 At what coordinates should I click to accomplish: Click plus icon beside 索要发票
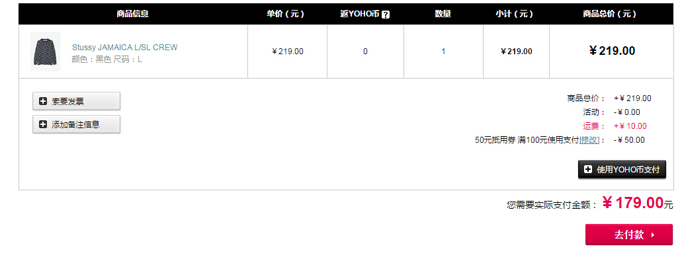[x=42, y=101]
